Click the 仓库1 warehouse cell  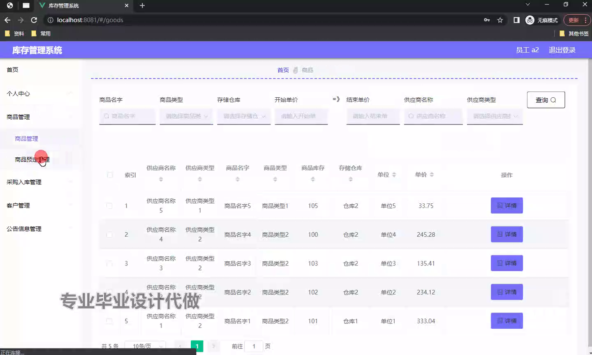pos(351,321)
